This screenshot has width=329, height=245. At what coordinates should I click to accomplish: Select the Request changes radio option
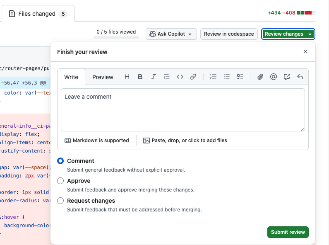point(60,201)
